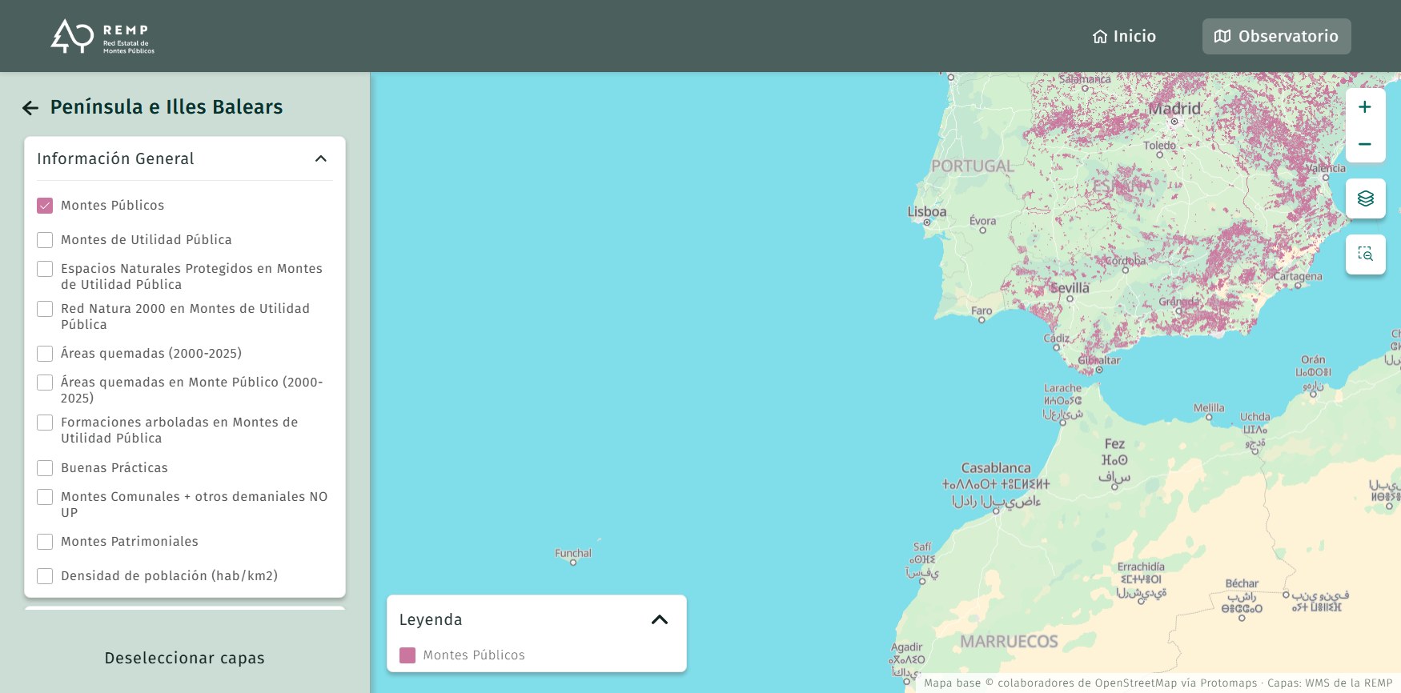Click the Montes Públicos legend label
This screenshot has width=1401, height=693.
point(474,655)
